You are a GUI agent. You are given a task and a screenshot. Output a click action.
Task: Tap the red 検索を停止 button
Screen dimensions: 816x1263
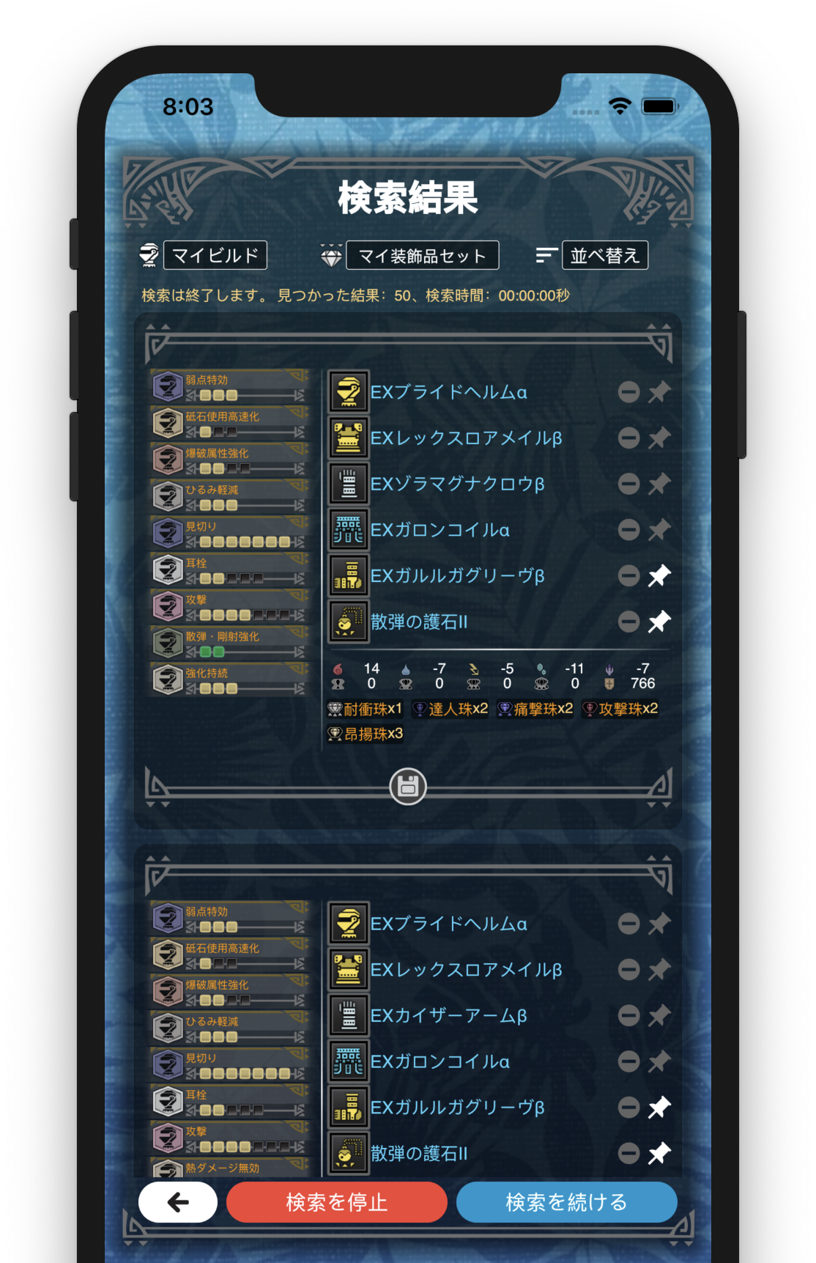point(337,1202)
